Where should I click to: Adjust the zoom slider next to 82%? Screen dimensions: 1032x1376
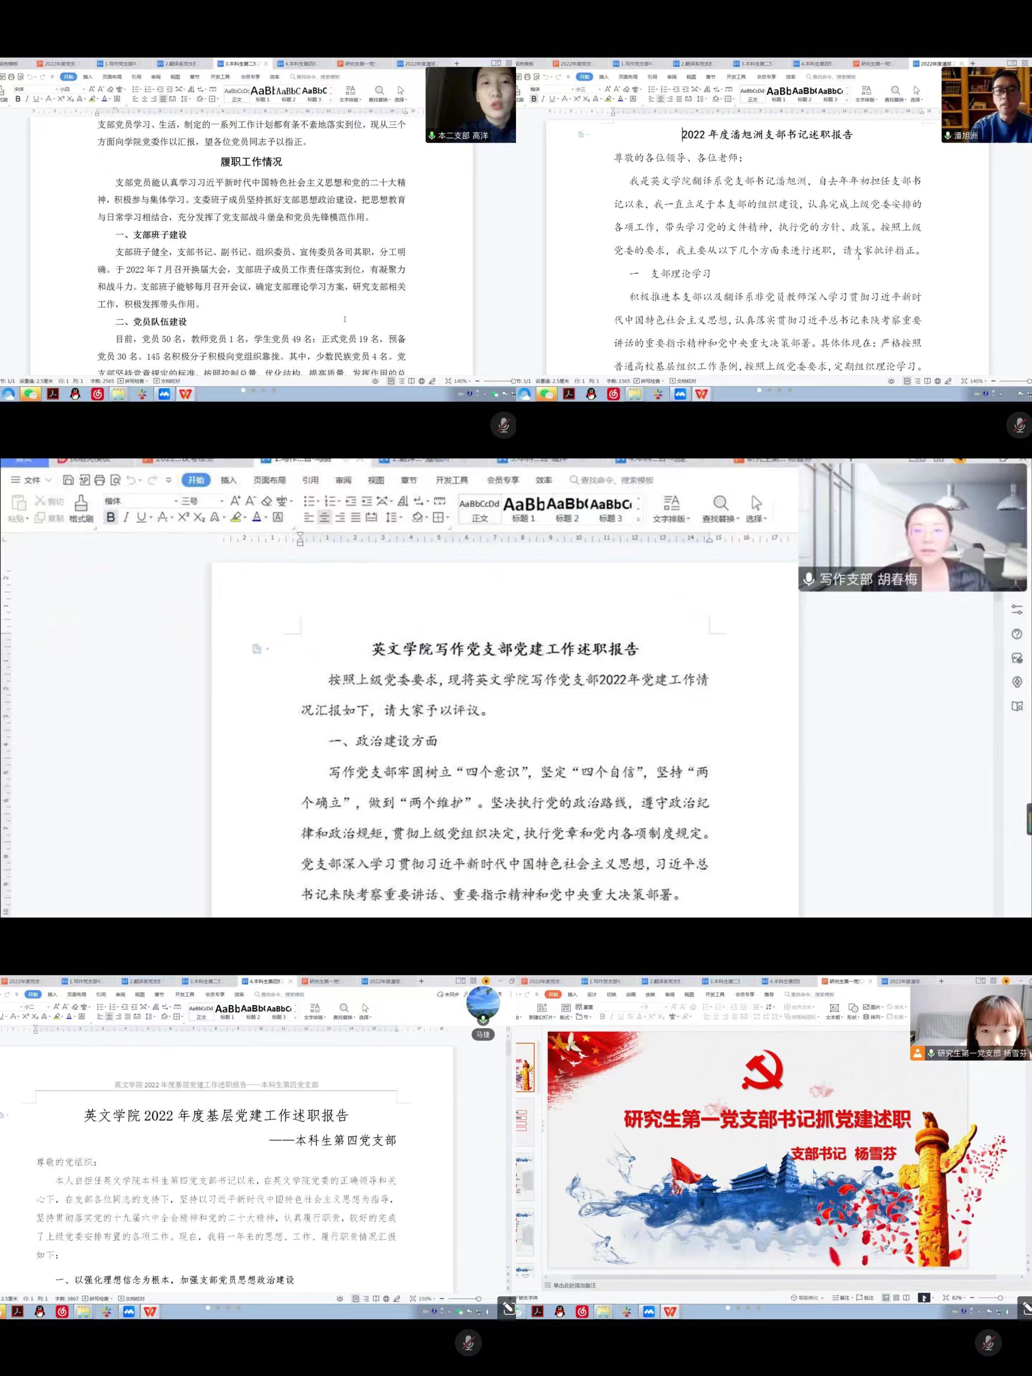click(1000, 1298)
